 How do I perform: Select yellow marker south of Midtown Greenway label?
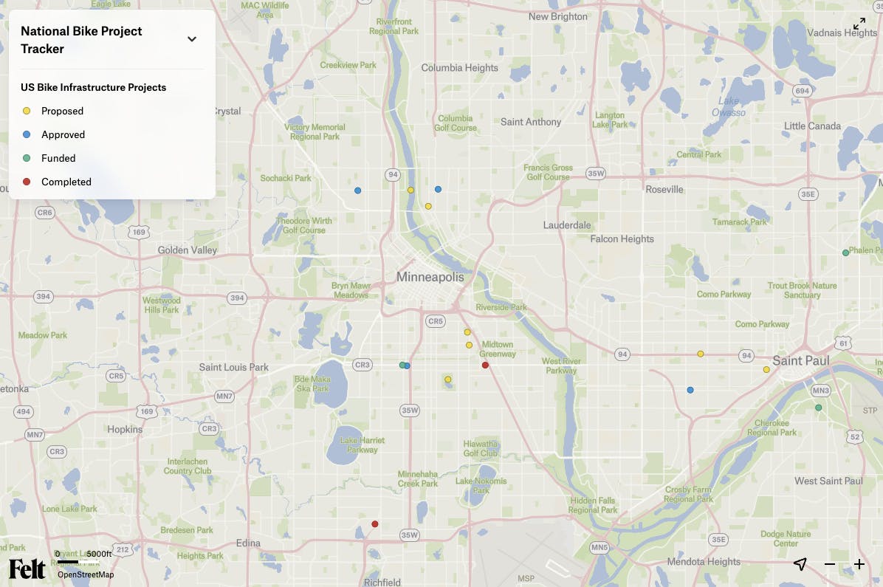tap(447, 379)
